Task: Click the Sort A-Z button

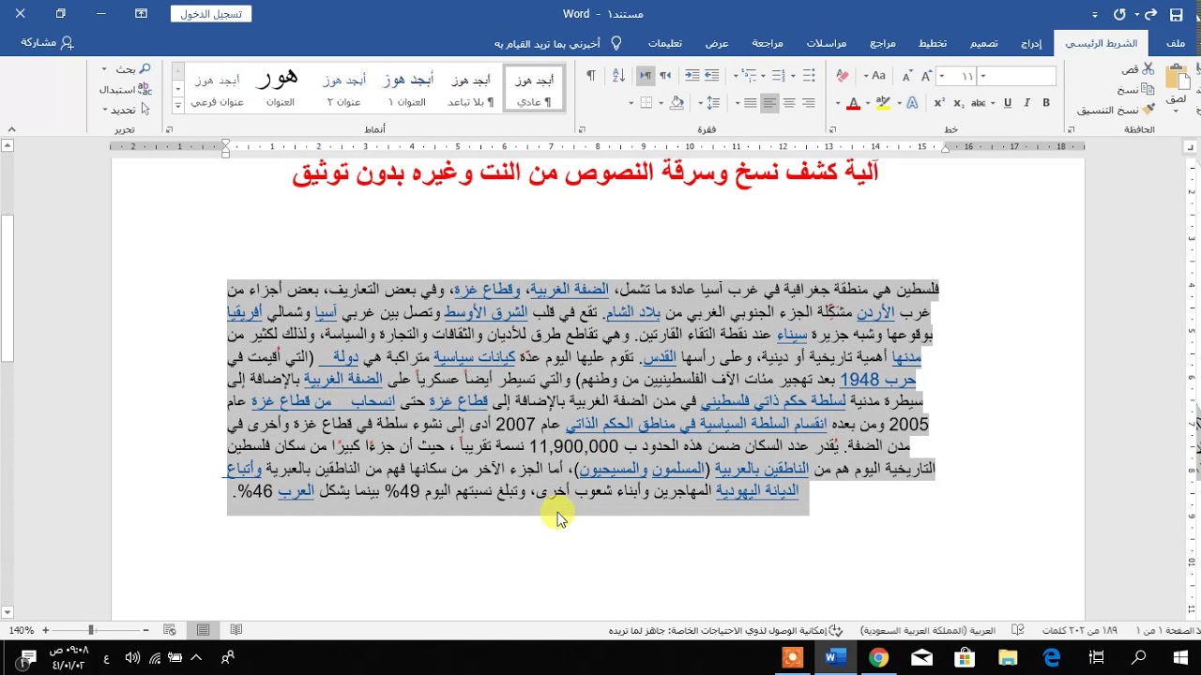Action: click(x=618, y=76)
